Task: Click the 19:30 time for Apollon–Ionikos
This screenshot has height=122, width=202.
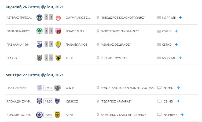Action: [x=49, y=101]
